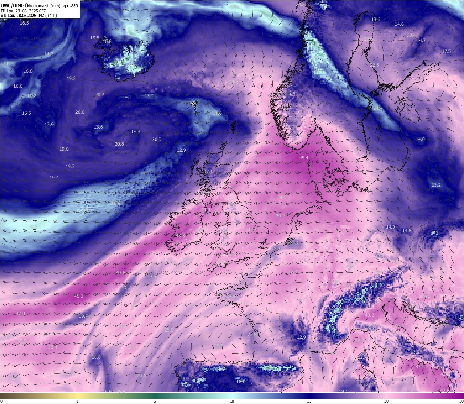464x404 pixels.
Task: Click the 14.7 value in the northeast
Action: (x=421, y=41)
